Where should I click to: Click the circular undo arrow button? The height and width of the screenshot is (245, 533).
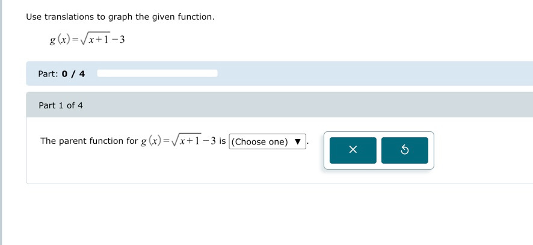(404, 150)
